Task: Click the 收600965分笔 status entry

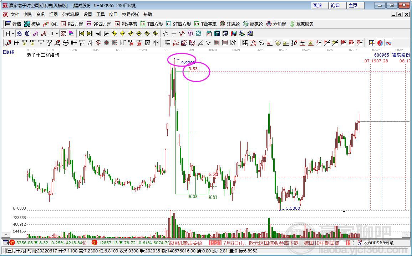Action: (x=378, y=243)
